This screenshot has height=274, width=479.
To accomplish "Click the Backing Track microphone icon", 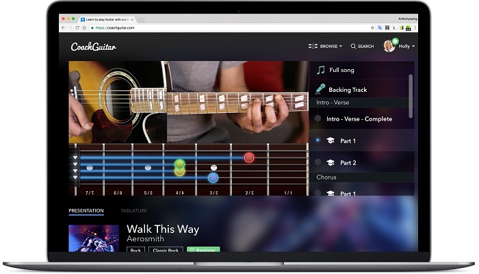I will pos(320,89).
